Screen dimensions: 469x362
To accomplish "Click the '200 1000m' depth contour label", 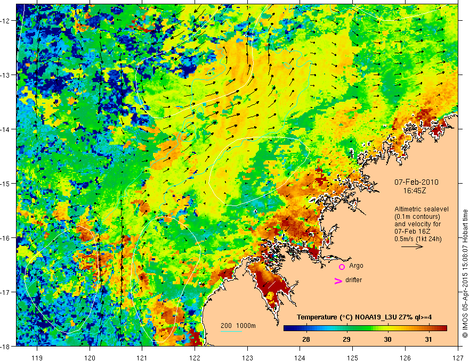I will click(x=238, y=326).
